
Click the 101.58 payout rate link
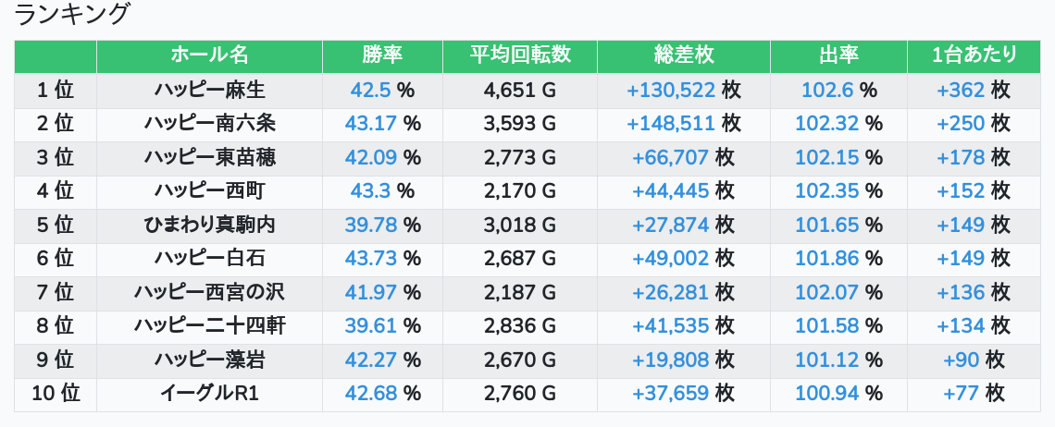827,326
